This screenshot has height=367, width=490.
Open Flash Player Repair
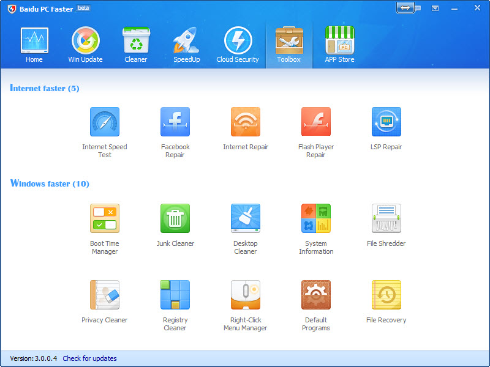point(316,122)
